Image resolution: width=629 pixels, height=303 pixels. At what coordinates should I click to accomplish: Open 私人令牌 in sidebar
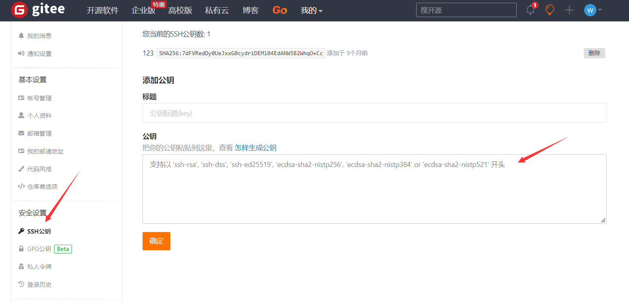[x=39, y=267]
